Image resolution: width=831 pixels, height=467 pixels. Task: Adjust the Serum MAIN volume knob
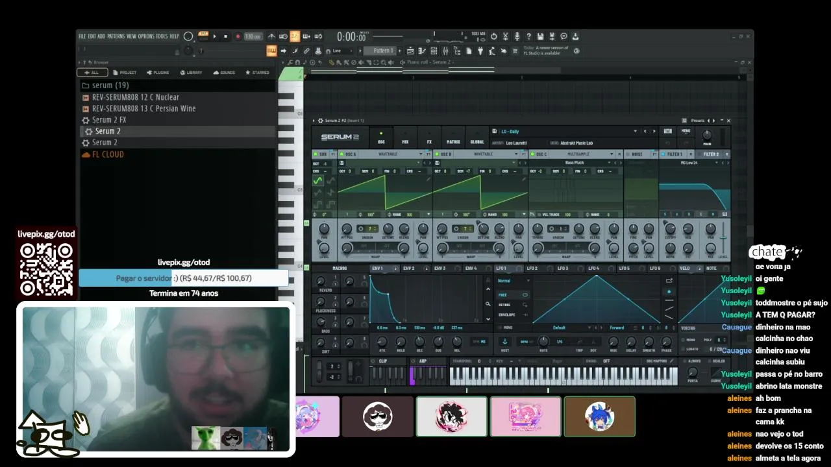707,136
